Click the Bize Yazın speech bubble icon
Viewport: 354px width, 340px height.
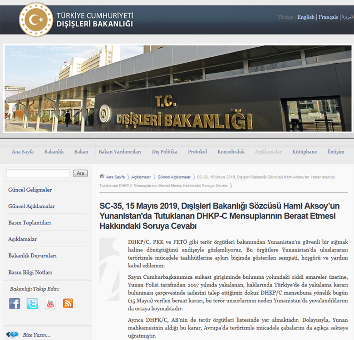tap(12, 335)
